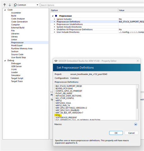This screenshot has width=144, height=151.
Task: Click the blue square Preprocessor group icon
Action: pyautogui.click(x=56, y=16)
